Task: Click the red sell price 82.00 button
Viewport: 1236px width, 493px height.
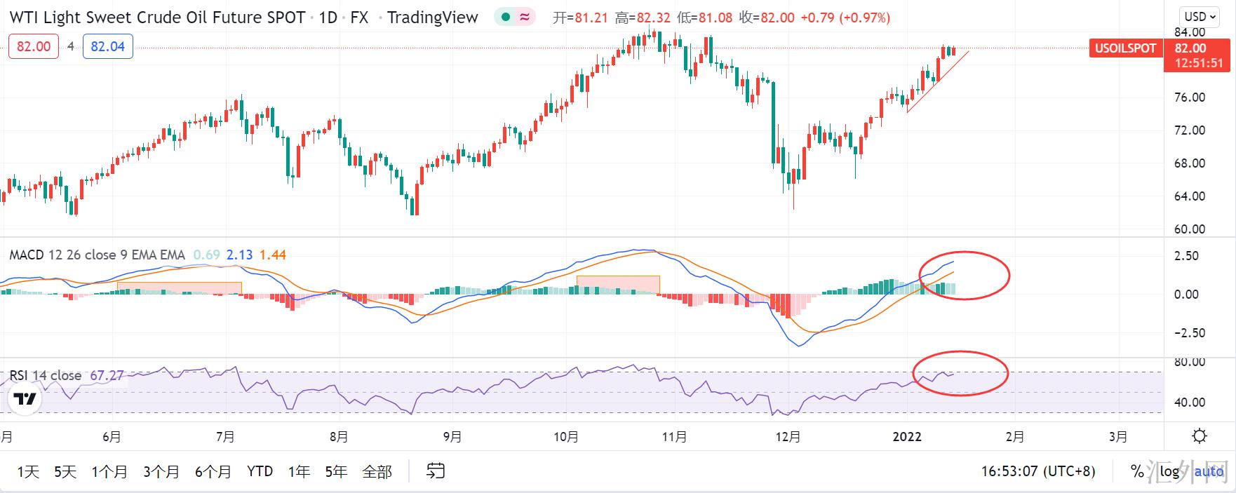Action: (x=34, y=47)
